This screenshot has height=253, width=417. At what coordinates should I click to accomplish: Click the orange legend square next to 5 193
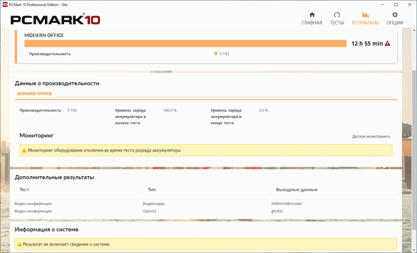[x=215, y=53]
